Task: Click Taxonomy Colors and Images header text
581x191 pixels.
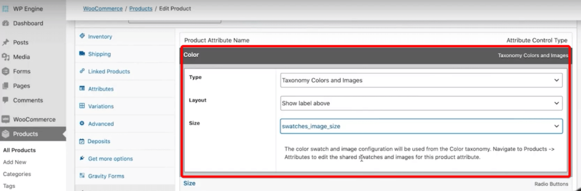Action: coord(533,56)
